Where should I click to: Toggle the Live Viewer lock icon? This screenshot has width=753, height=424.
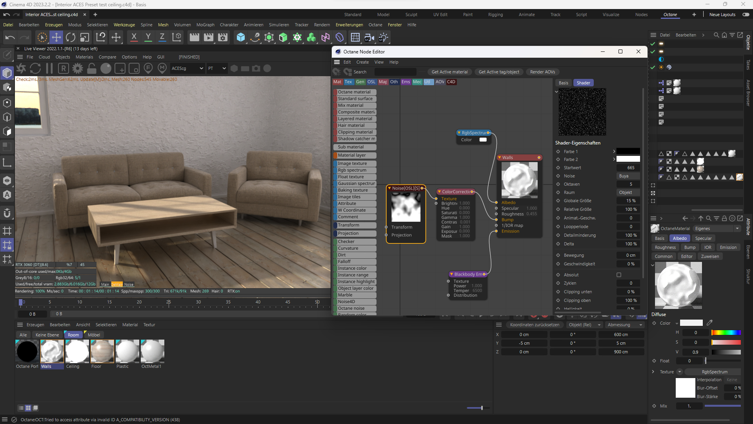(92, 68)
